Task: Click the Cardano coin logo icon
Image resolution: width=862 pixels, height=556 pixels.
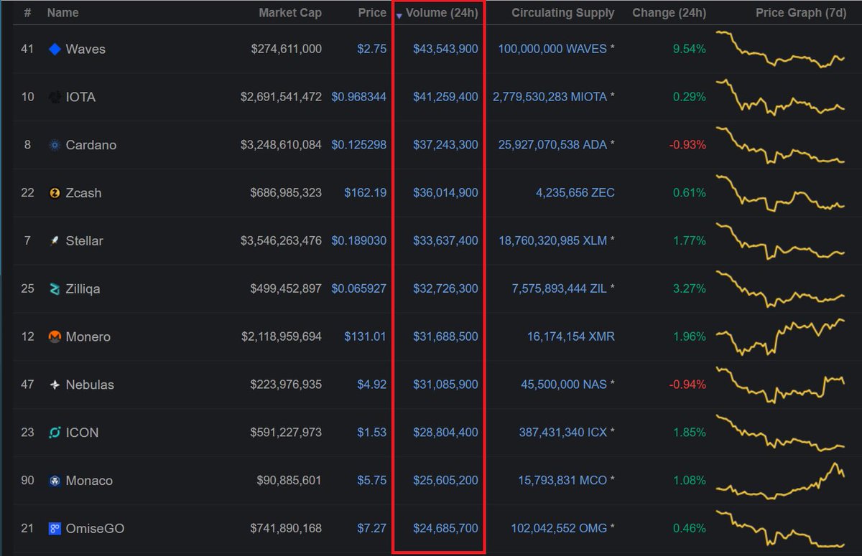Action: tap(55, 145)
